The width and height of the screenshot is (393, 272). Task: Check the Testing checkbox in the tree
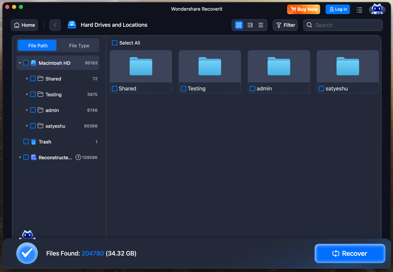33,94
